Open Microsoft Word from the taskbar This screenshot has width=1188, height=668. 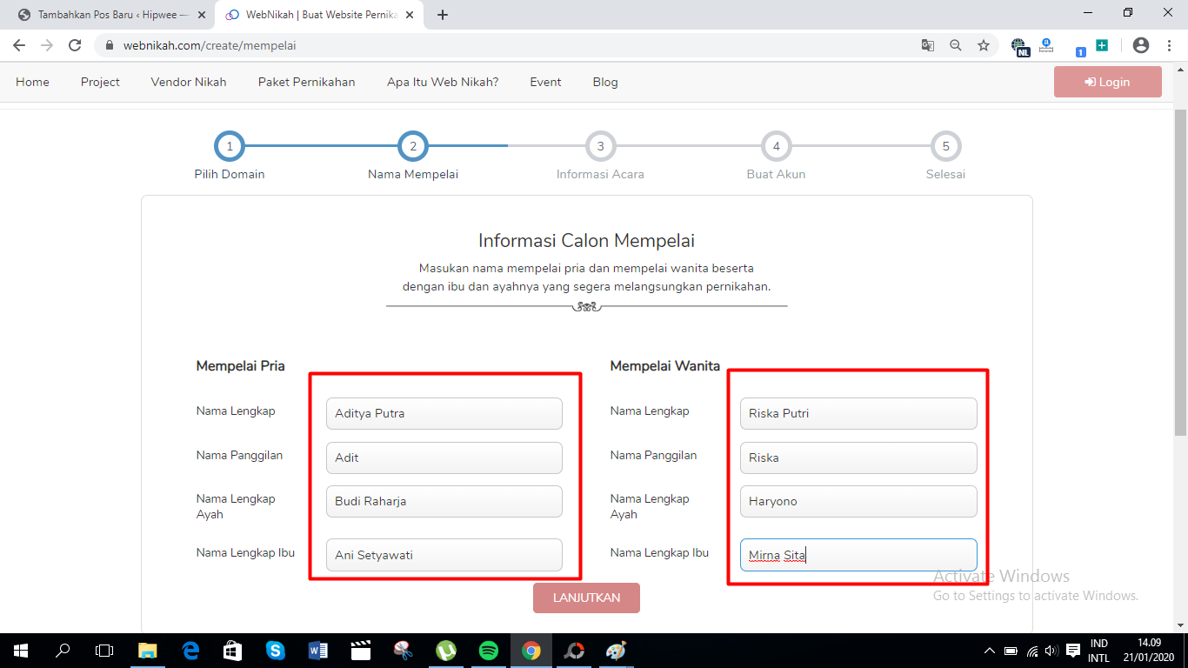coord(318,650)
